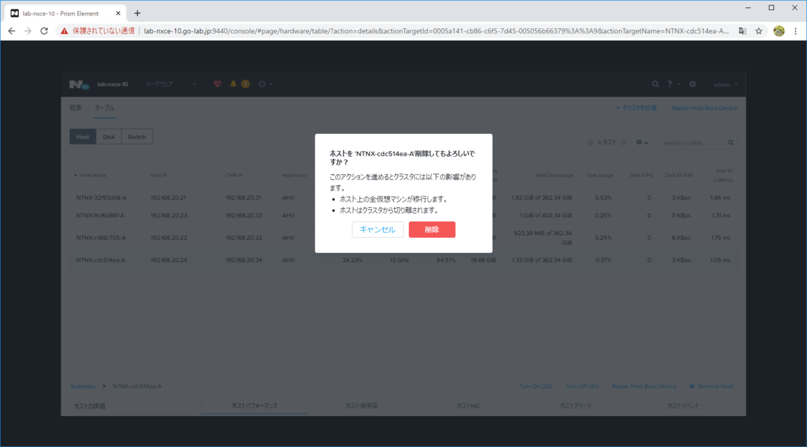
Task: Open the ホスト使用率 tab
Action: tap(360, 406)
